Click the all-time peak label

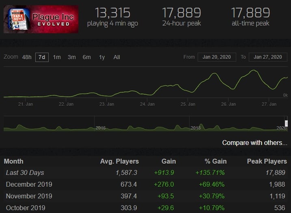(250, 23)
